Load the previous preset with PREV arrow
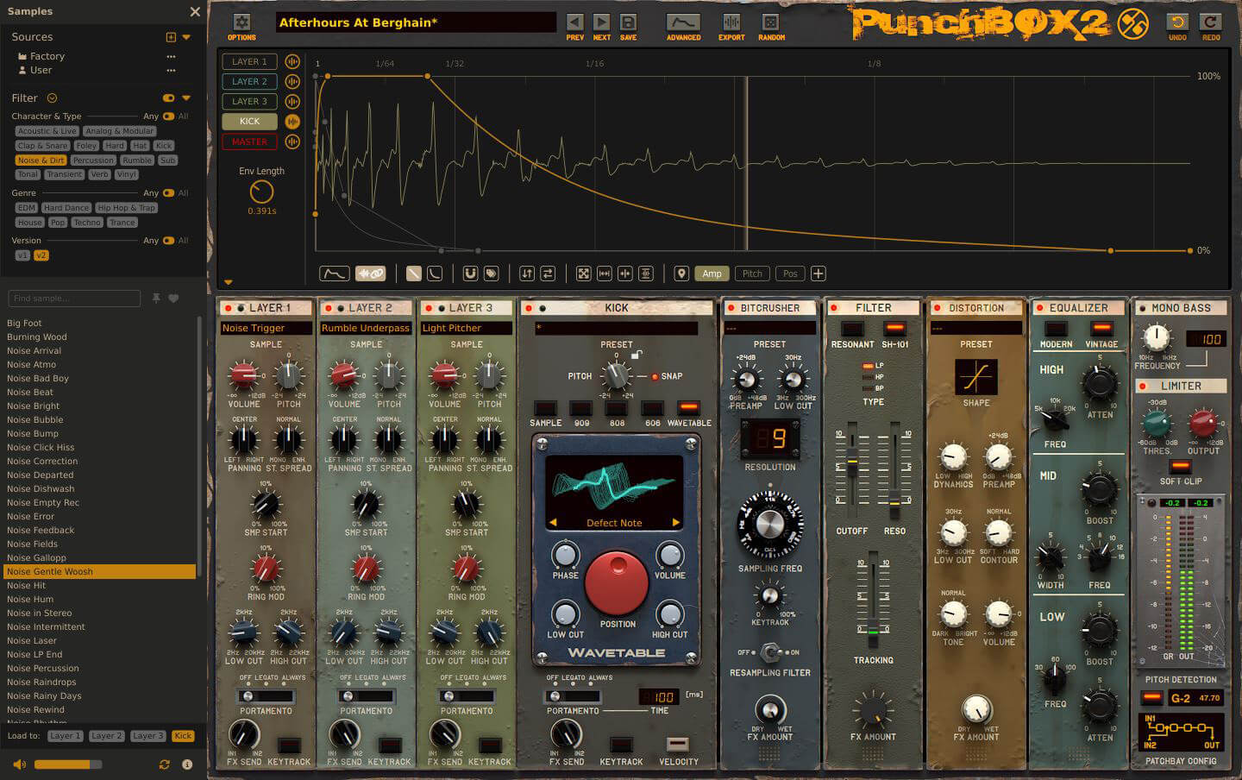Viewport: 1242px width, 780px height. 575,22
